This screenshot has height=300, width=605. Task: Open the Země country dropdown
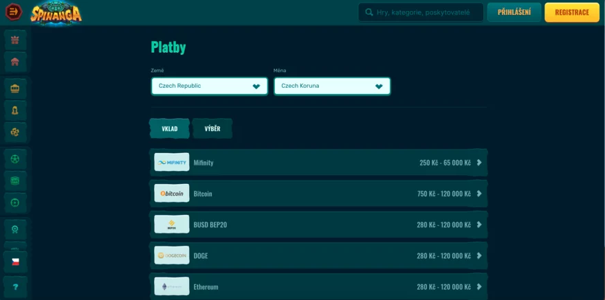tap(209, 86)
